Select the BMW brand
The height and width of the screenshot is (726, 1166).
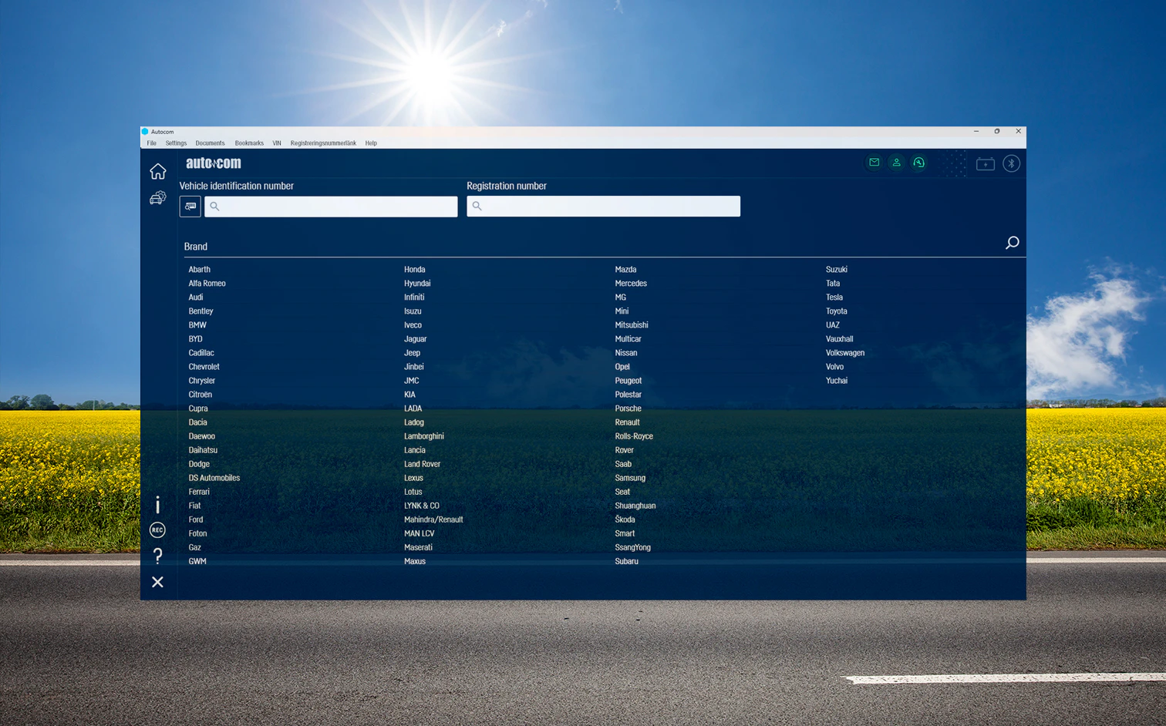(x=197, y=325)
